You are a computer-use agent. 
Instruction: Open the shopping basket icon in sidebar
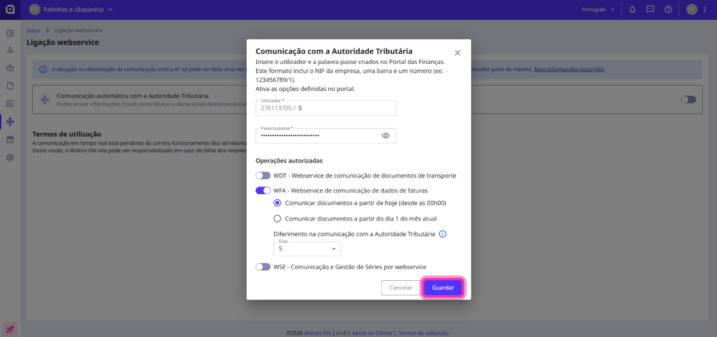click(10, 68)
